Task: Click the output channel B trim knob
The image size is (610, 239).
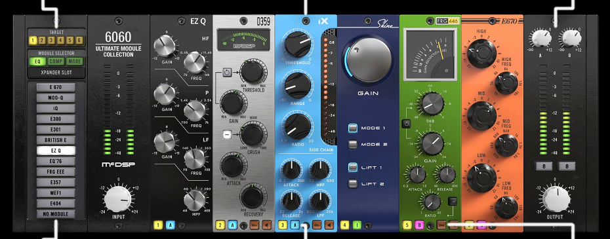Action: 571,38
